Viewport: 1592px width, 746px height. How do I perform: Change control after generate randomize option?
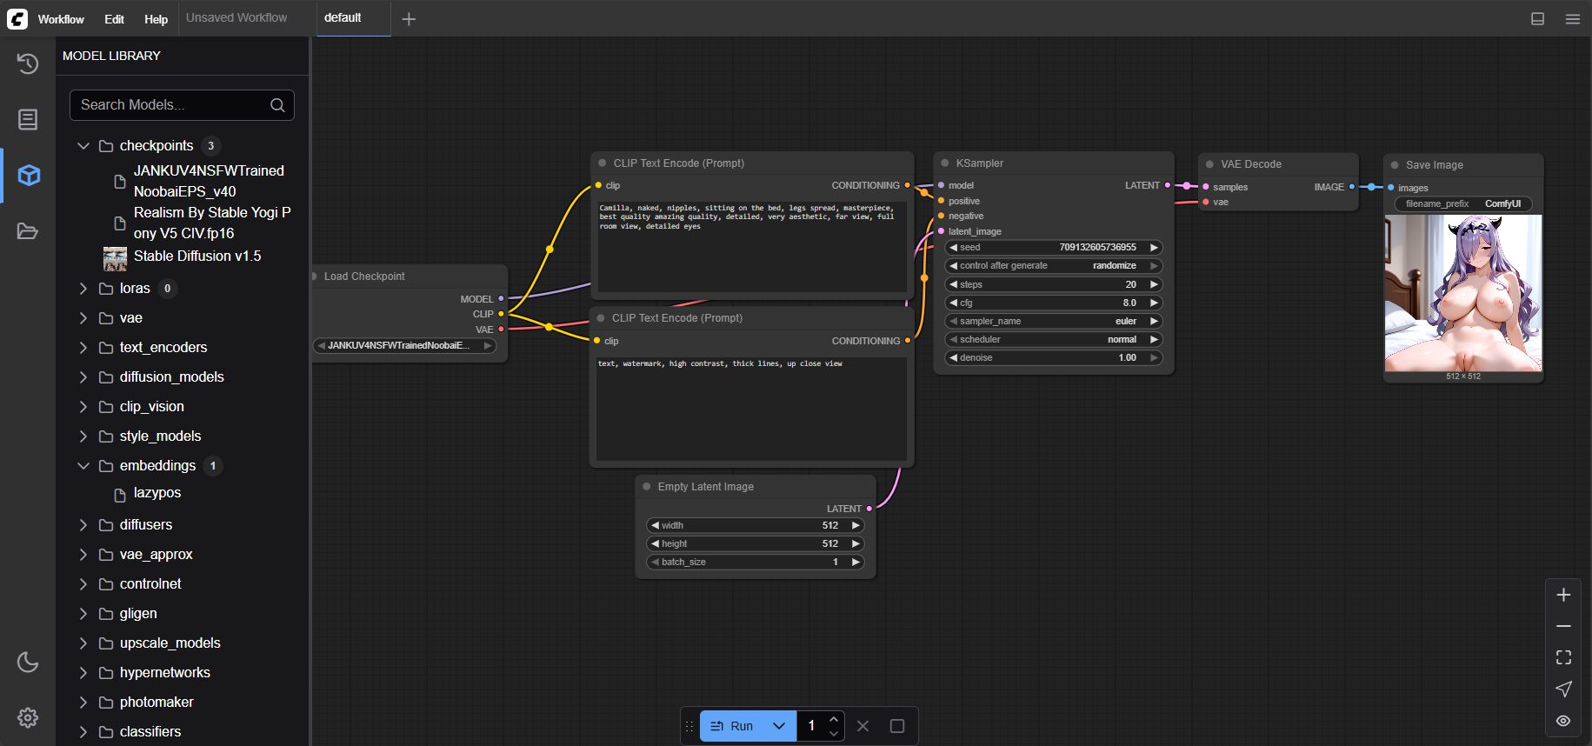pyautogui.click(x=1054, y=265)
